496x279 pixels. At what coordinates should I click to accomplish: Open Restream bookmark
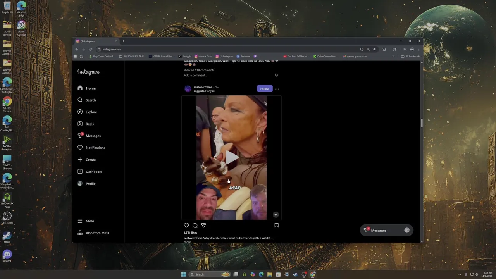pyautogui.click(x=243, y=57)
